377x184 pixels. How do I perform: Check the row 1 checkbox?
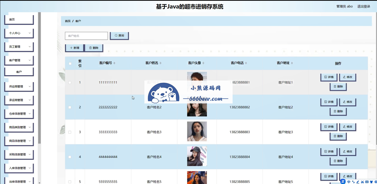[x=70, y=83]
